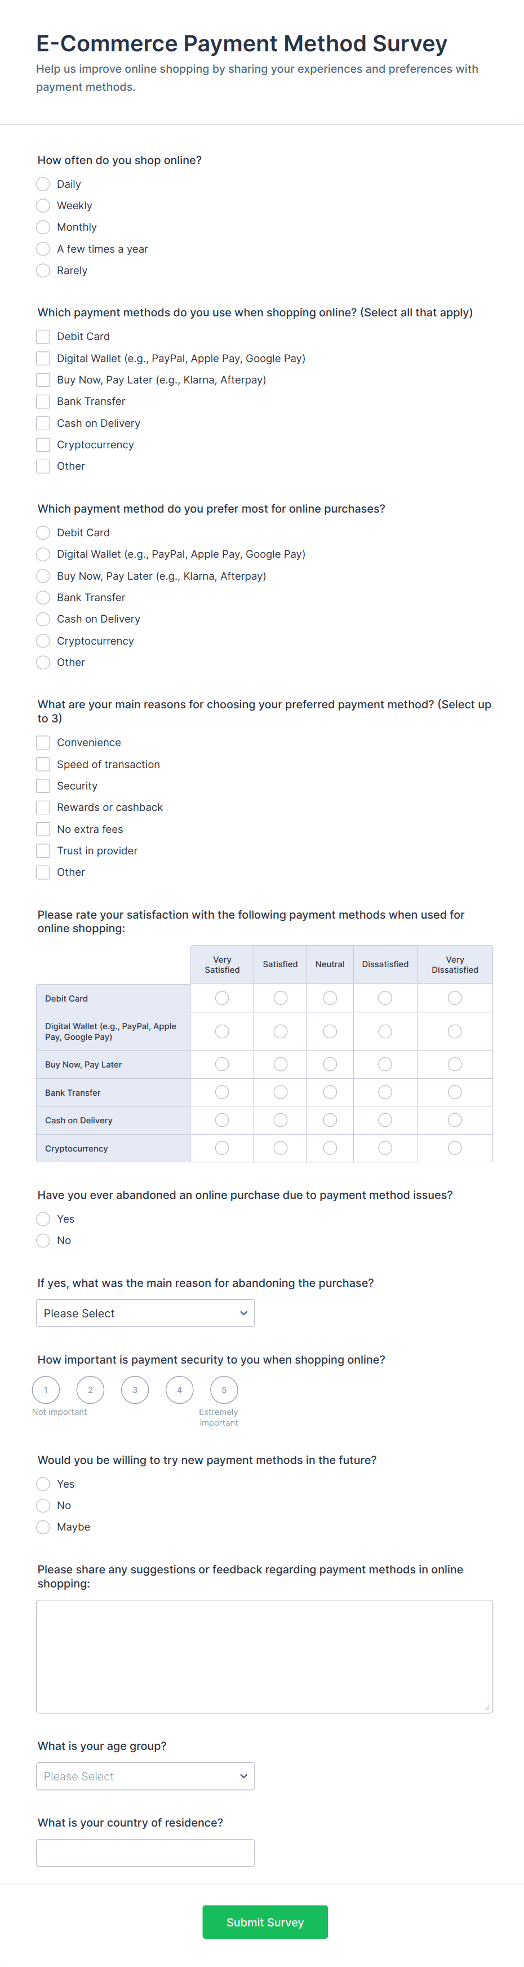Rate Cash on Delivery as Satisfied
This screenshot has width=524, height=1967.
[281, 1120]
